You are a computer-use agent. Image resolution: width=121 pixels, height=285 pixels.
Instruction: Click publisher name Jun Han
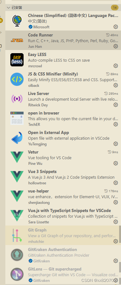coord(35,46)
